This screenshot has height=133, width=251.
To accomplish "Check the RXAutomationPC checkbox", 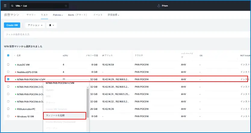I will tap(8, 109).
